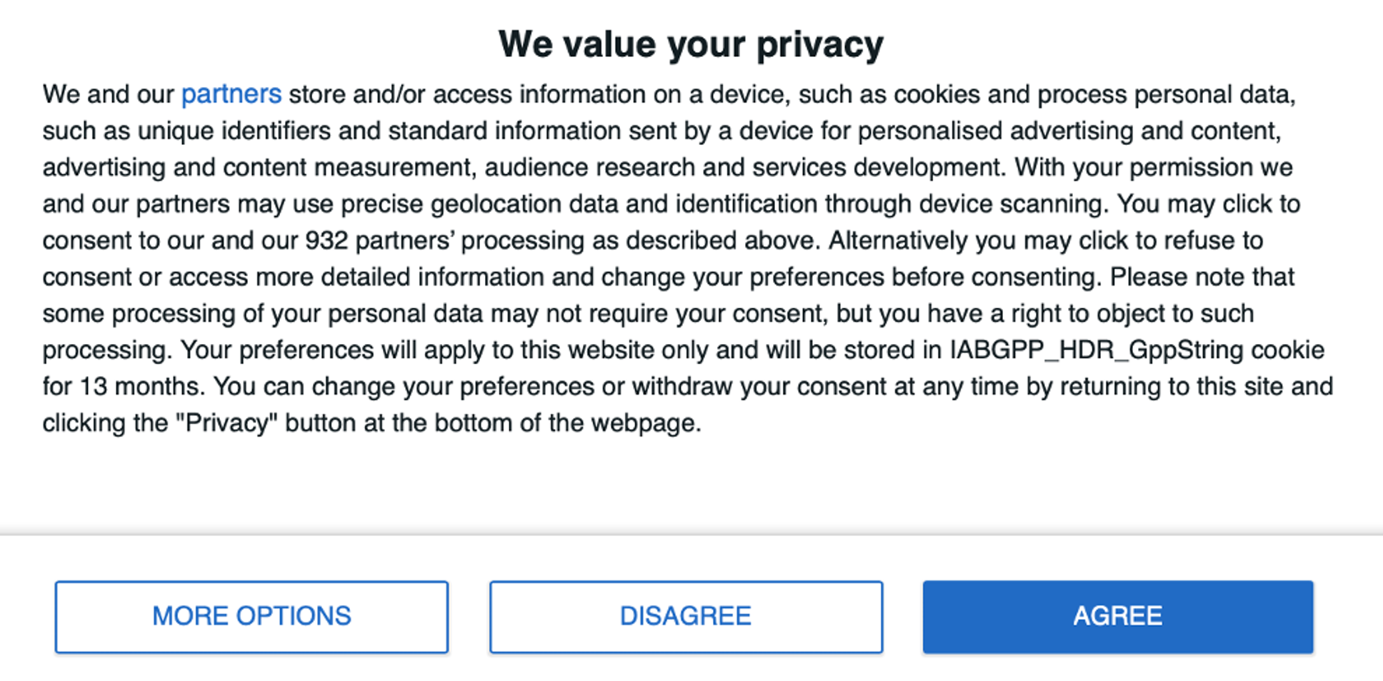This screenshot has height=681, width=1383.
Task: Click the phrase "personalised advertising"
Action: pyautogui.click(x=995, y=131)
